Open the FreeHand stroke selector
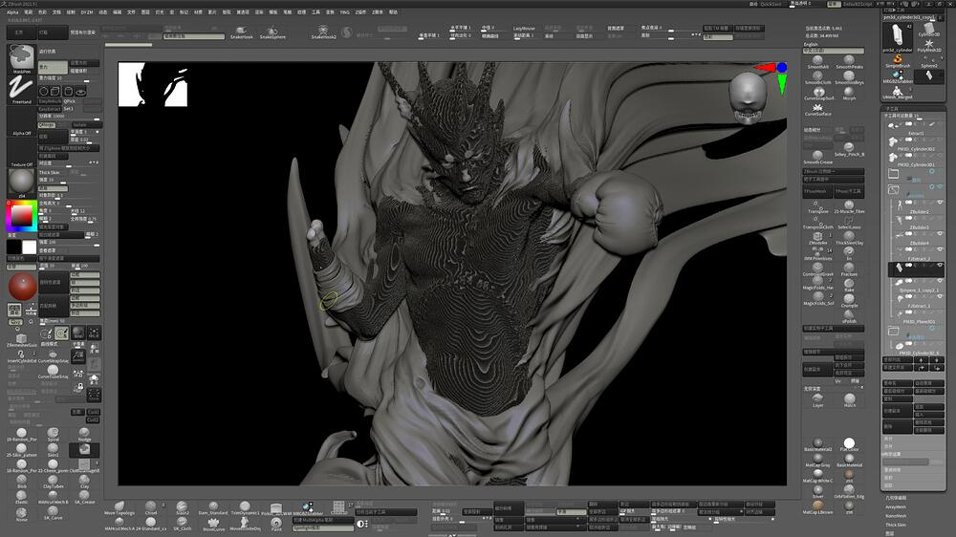This screenshot has width=956, height=537. pyautogui.click(x=21, y=90)
